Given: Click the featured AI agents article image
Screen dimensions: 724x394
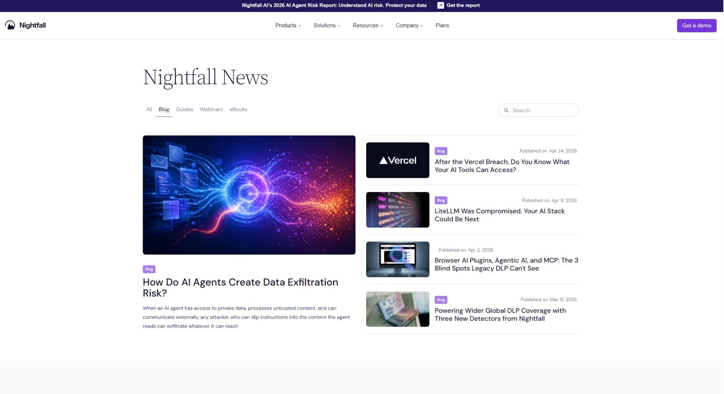Looking at the screenshot, I should pyautogui.click(x=249, y=195).
